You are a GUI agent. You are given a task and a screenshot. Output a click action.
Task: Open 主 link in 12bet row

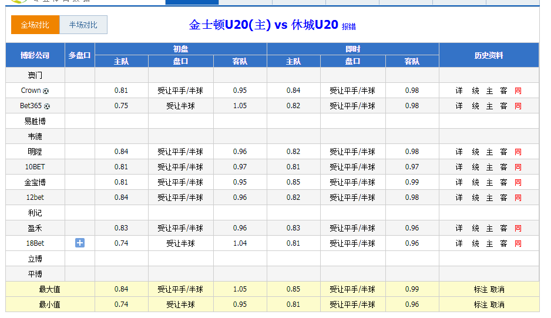coord(489,198)
